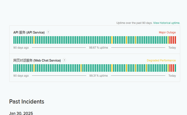
Task: Click the Degraded Performance status label
Action: coord(161,60)
